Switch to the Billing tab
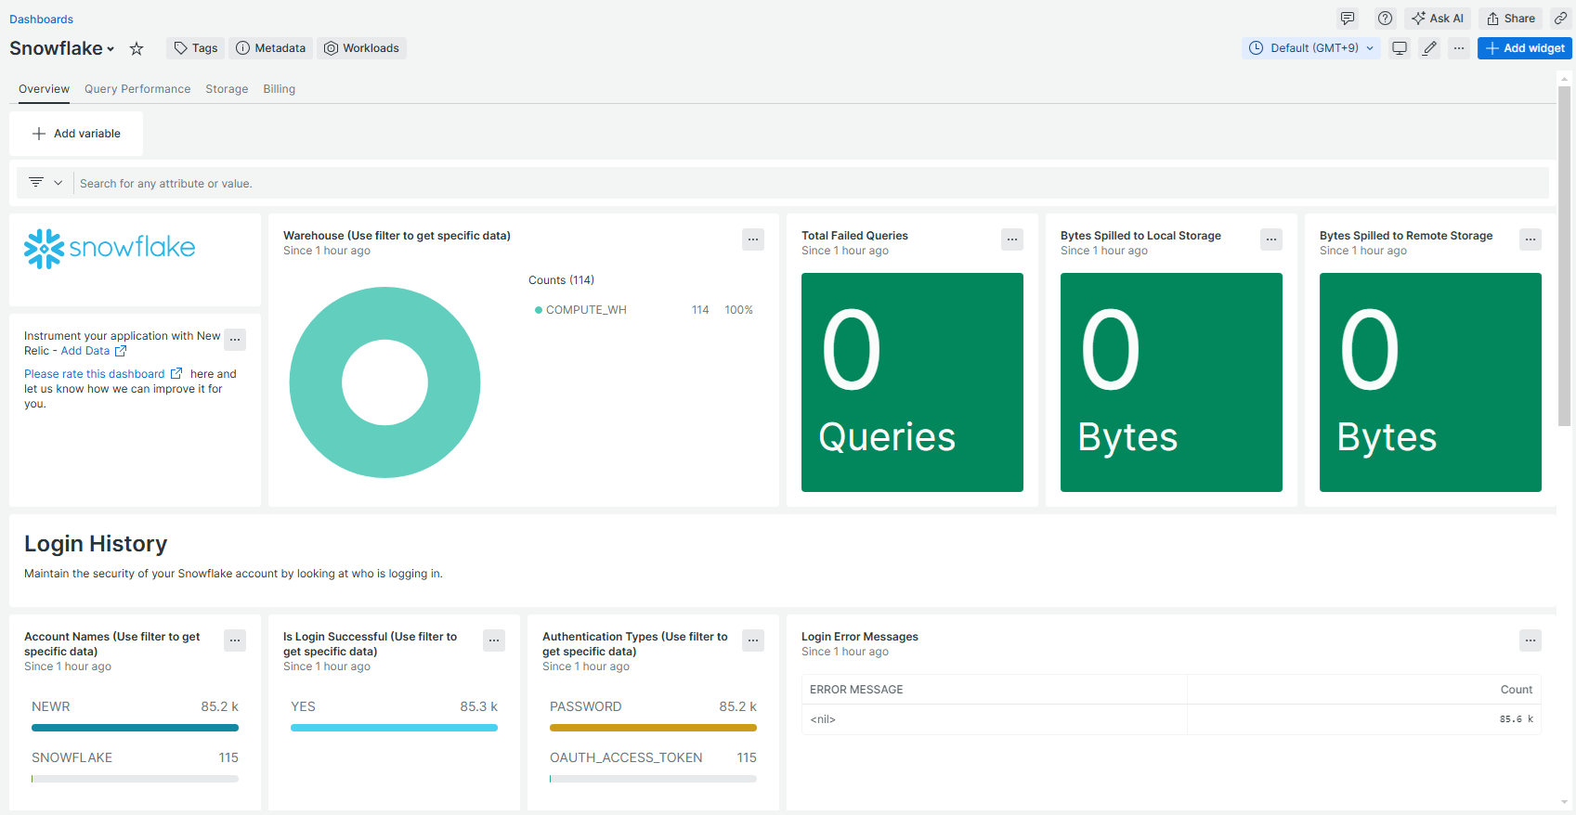This screenshot has height=815, width=1576. (279, 89)
